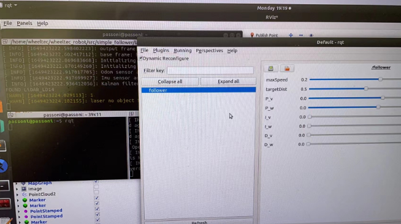Click the /follower node header link
This screenshot has width=401, height=224.
(x=381, y=67)
